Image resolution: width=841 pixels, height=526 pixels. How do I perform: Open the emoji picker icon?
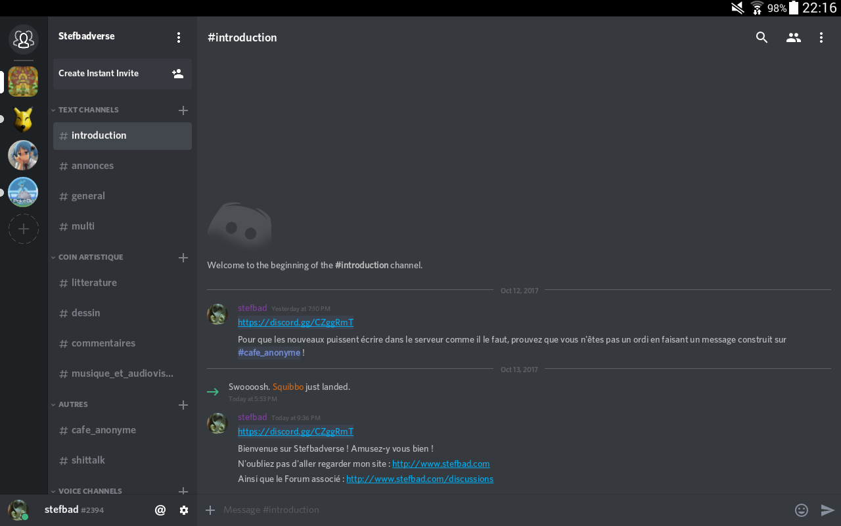coord(801,510)
